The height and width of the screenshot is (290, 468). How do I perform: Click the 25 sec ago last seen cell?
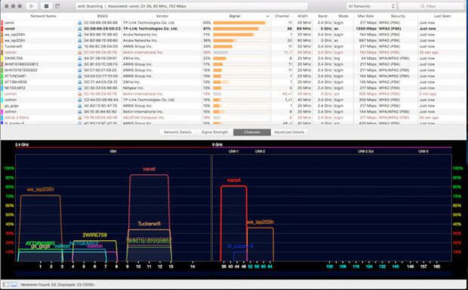(429, 52)
